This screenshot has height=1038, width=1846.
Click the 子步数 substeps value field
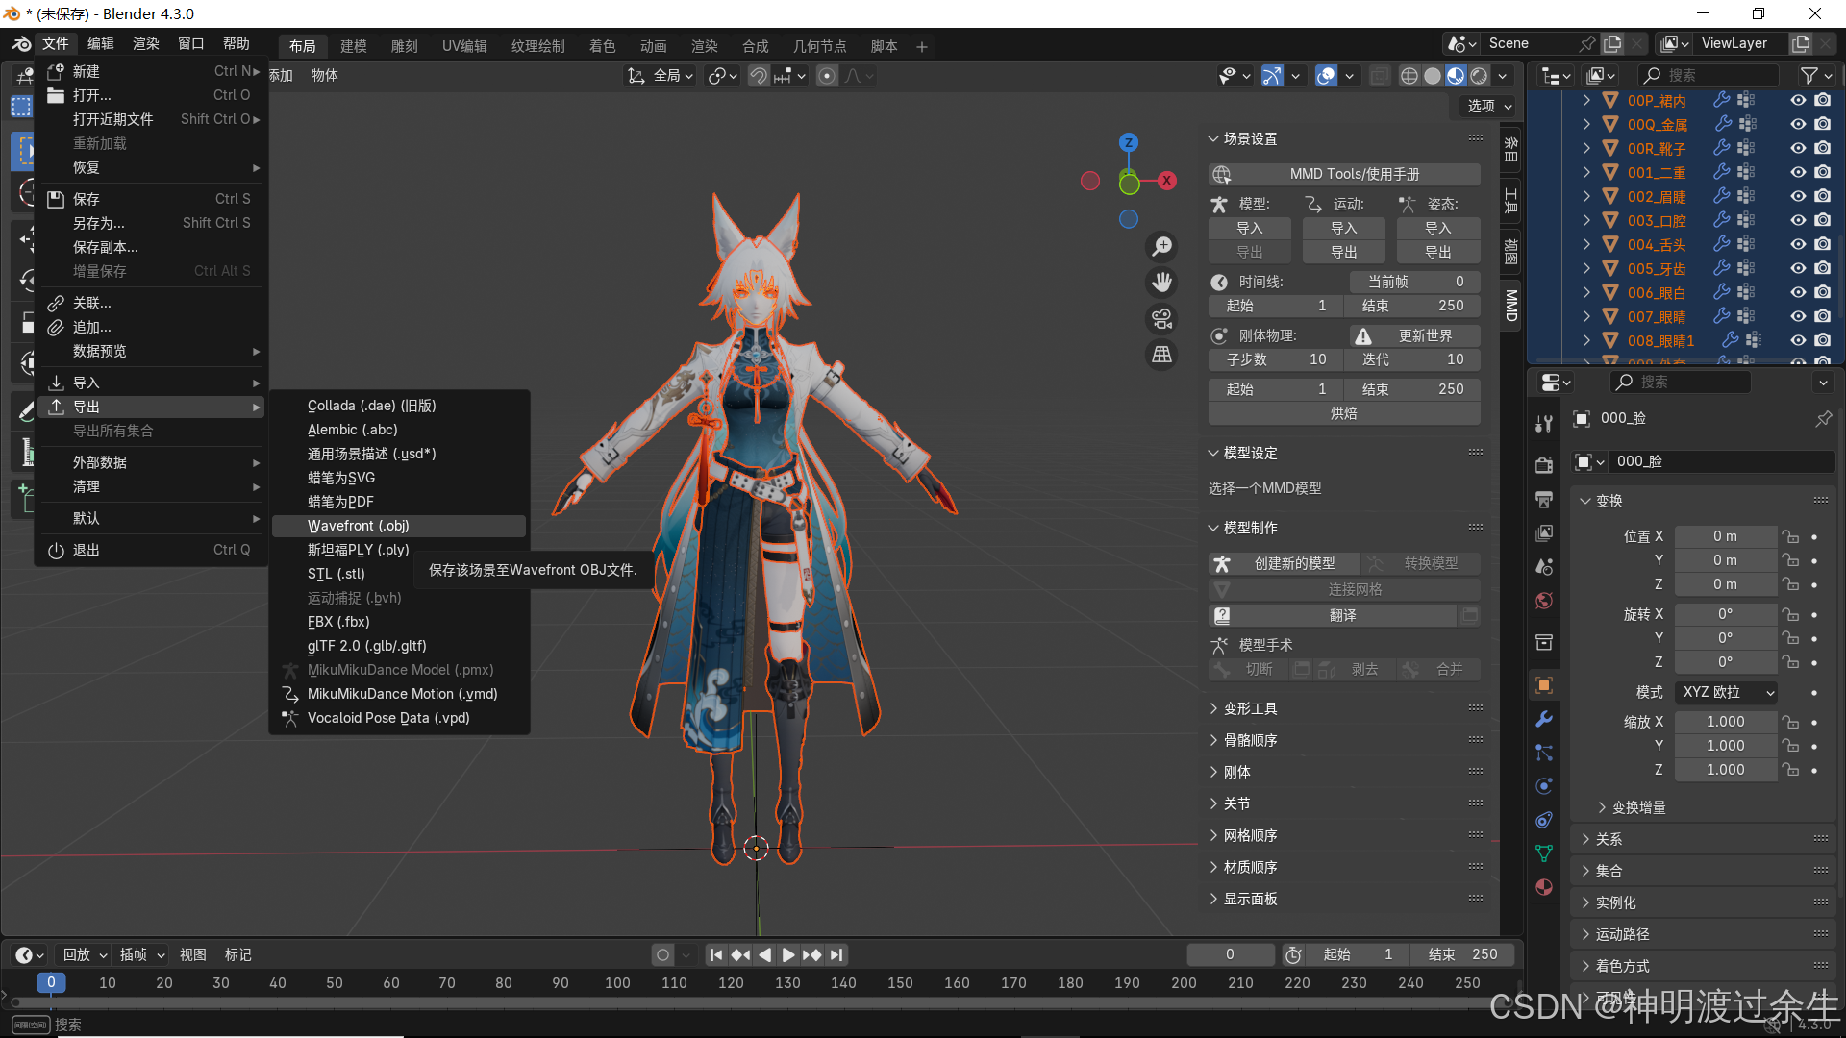tap(1275, 359)
